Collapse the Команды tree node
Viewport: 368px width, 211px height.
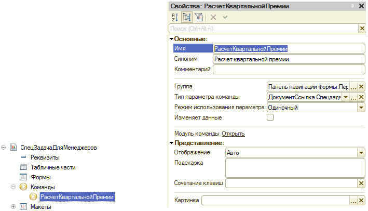13,187
